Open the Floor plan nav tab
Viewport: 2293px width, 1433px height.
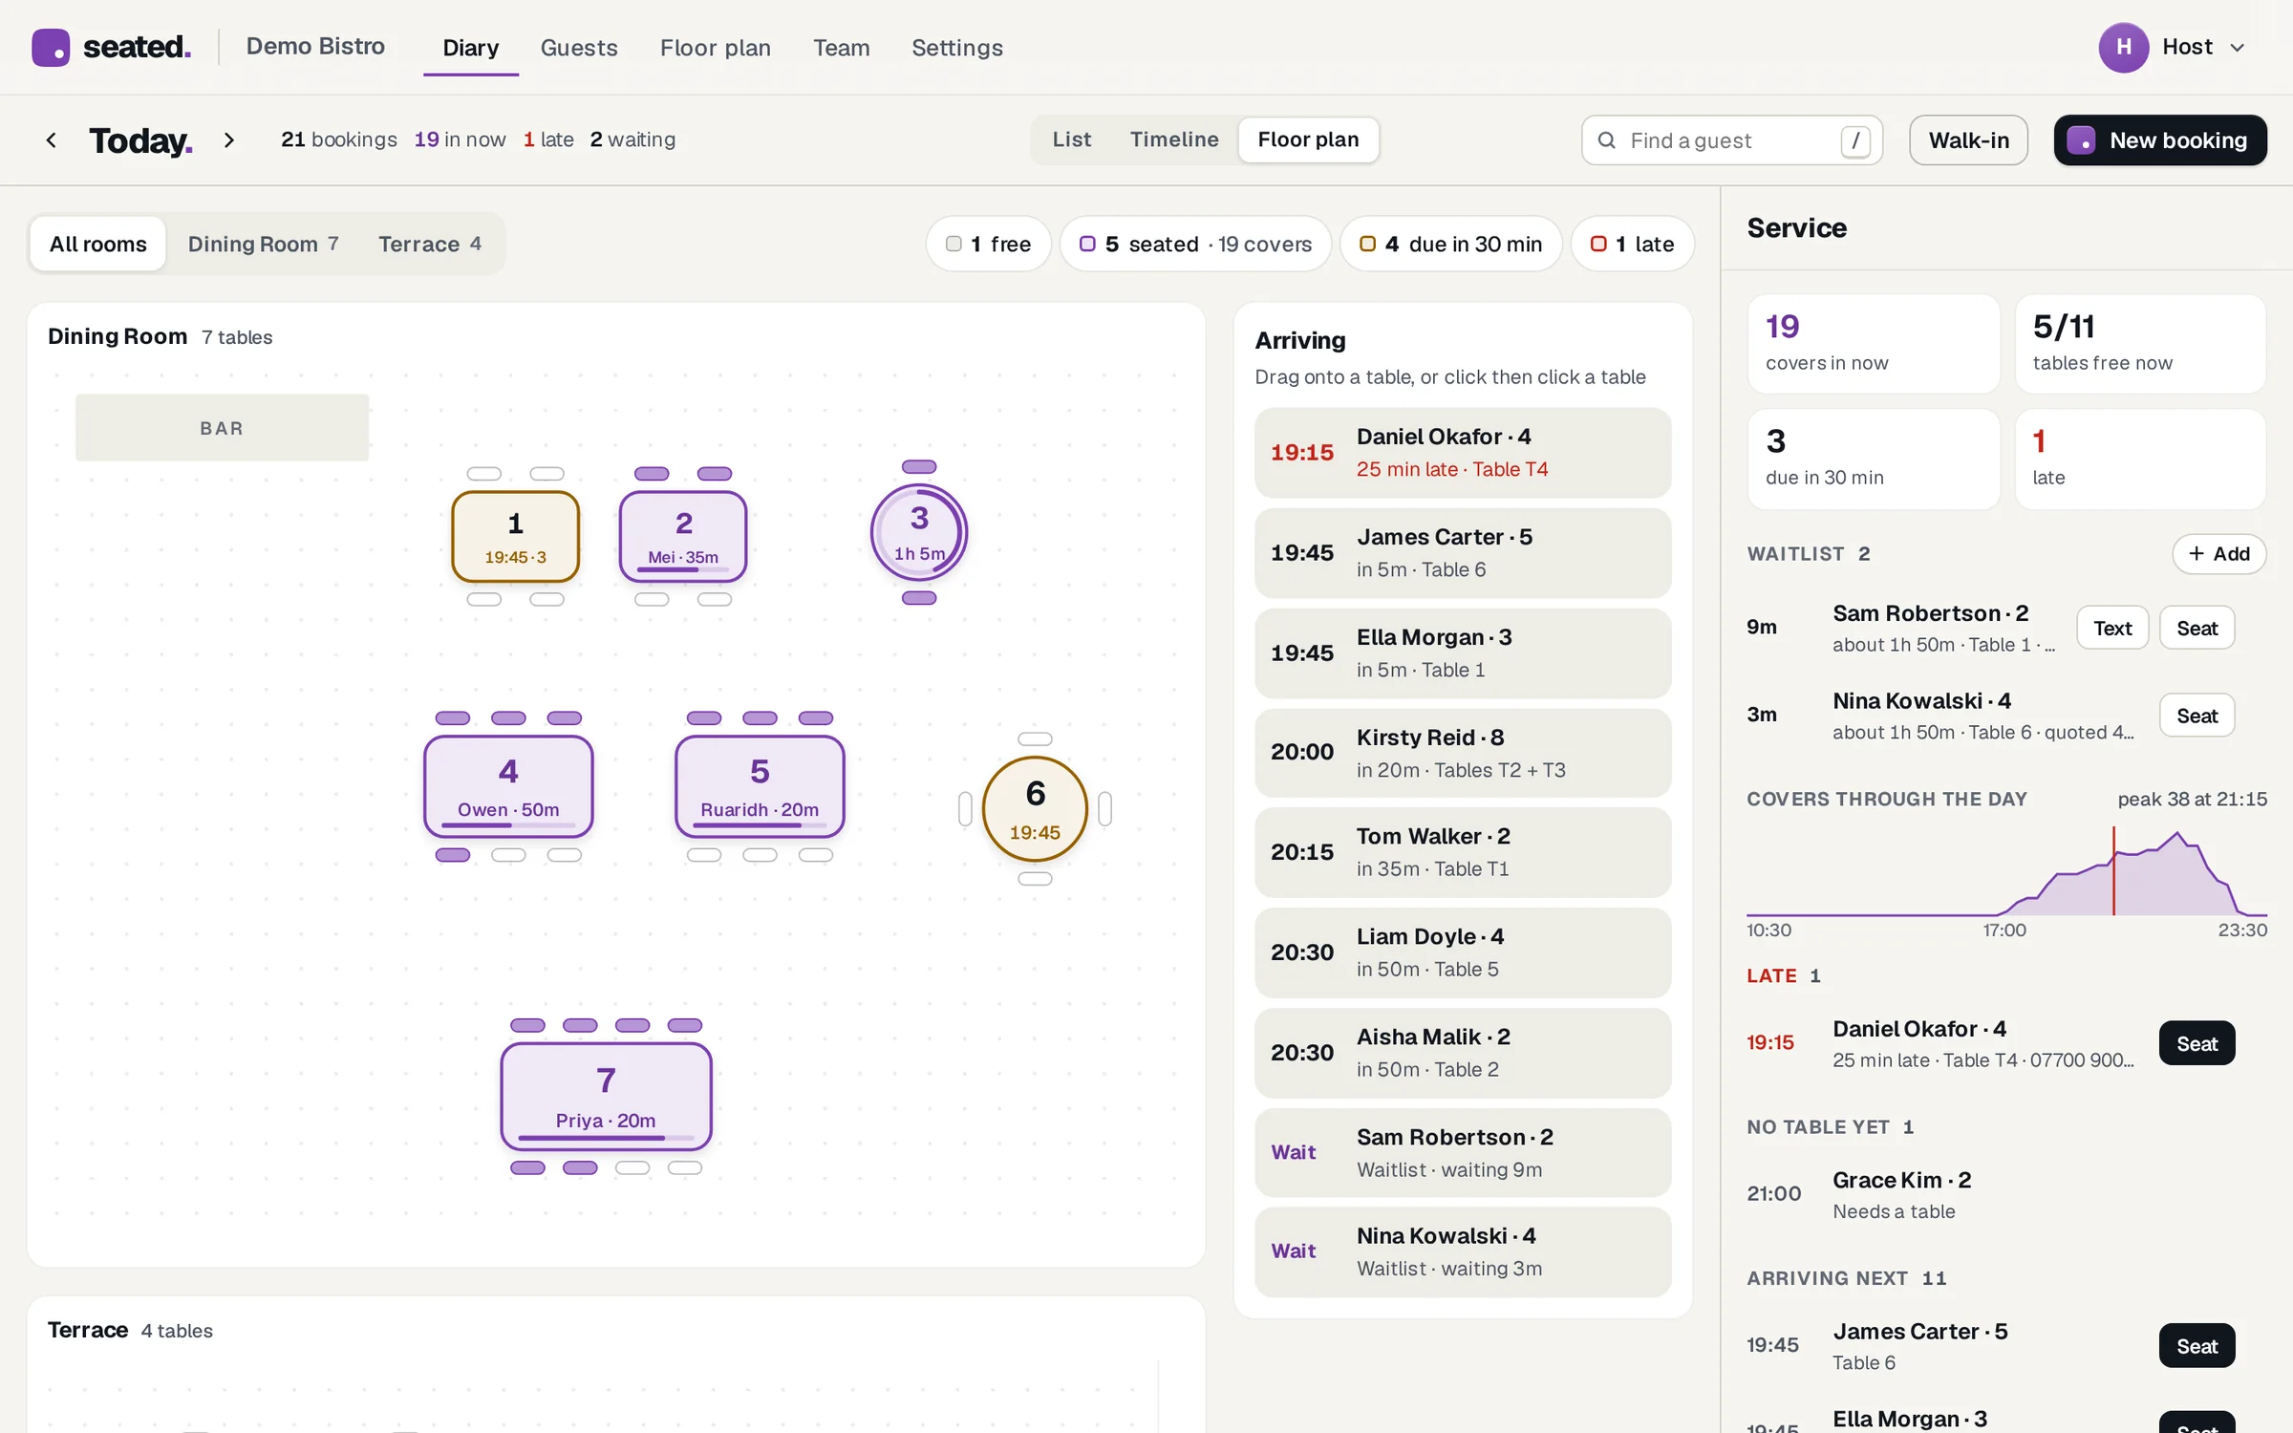click(715, 48)
